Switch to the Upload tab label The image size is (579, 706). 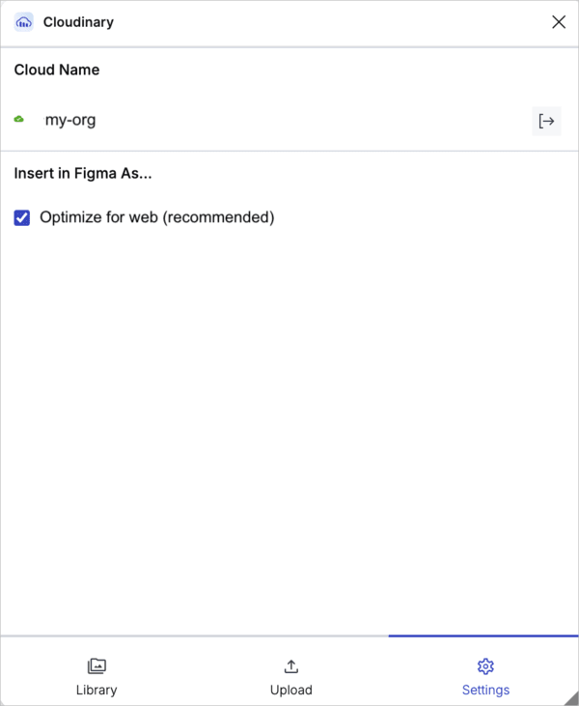pyautogui.click(x=291, y=690)
